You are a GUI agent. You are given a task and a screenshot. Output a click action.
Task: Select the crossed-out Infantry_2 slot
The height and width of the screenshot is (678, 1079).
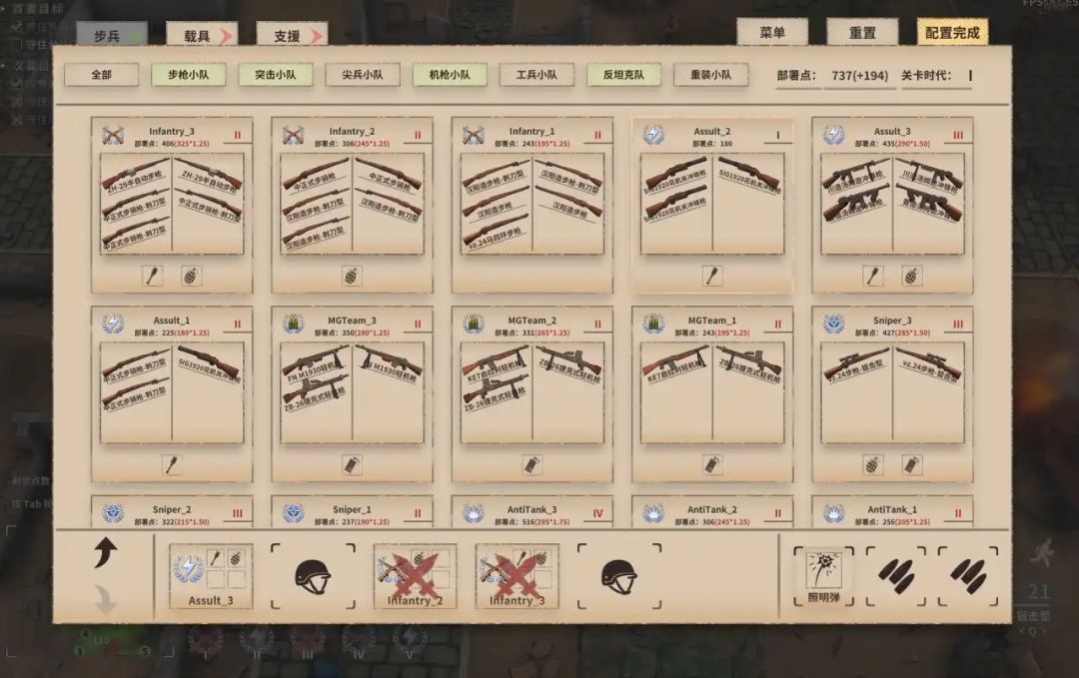[415, 576]
